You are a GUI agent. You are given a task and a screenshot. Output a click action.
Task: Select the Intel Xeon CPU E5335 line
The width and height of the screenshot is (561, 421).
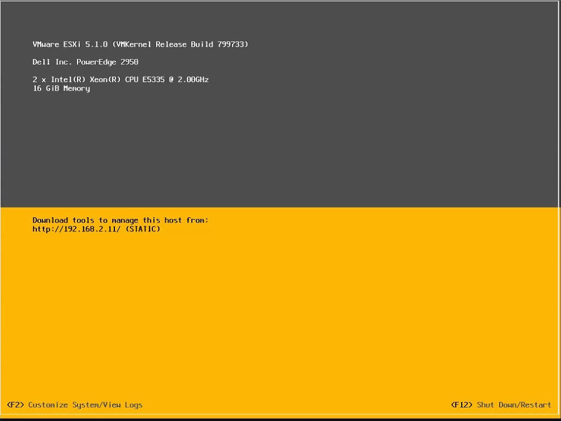pos(120,80)
